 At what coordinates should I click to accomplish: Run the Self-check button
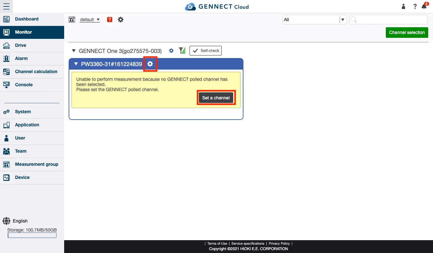point(206,51)
